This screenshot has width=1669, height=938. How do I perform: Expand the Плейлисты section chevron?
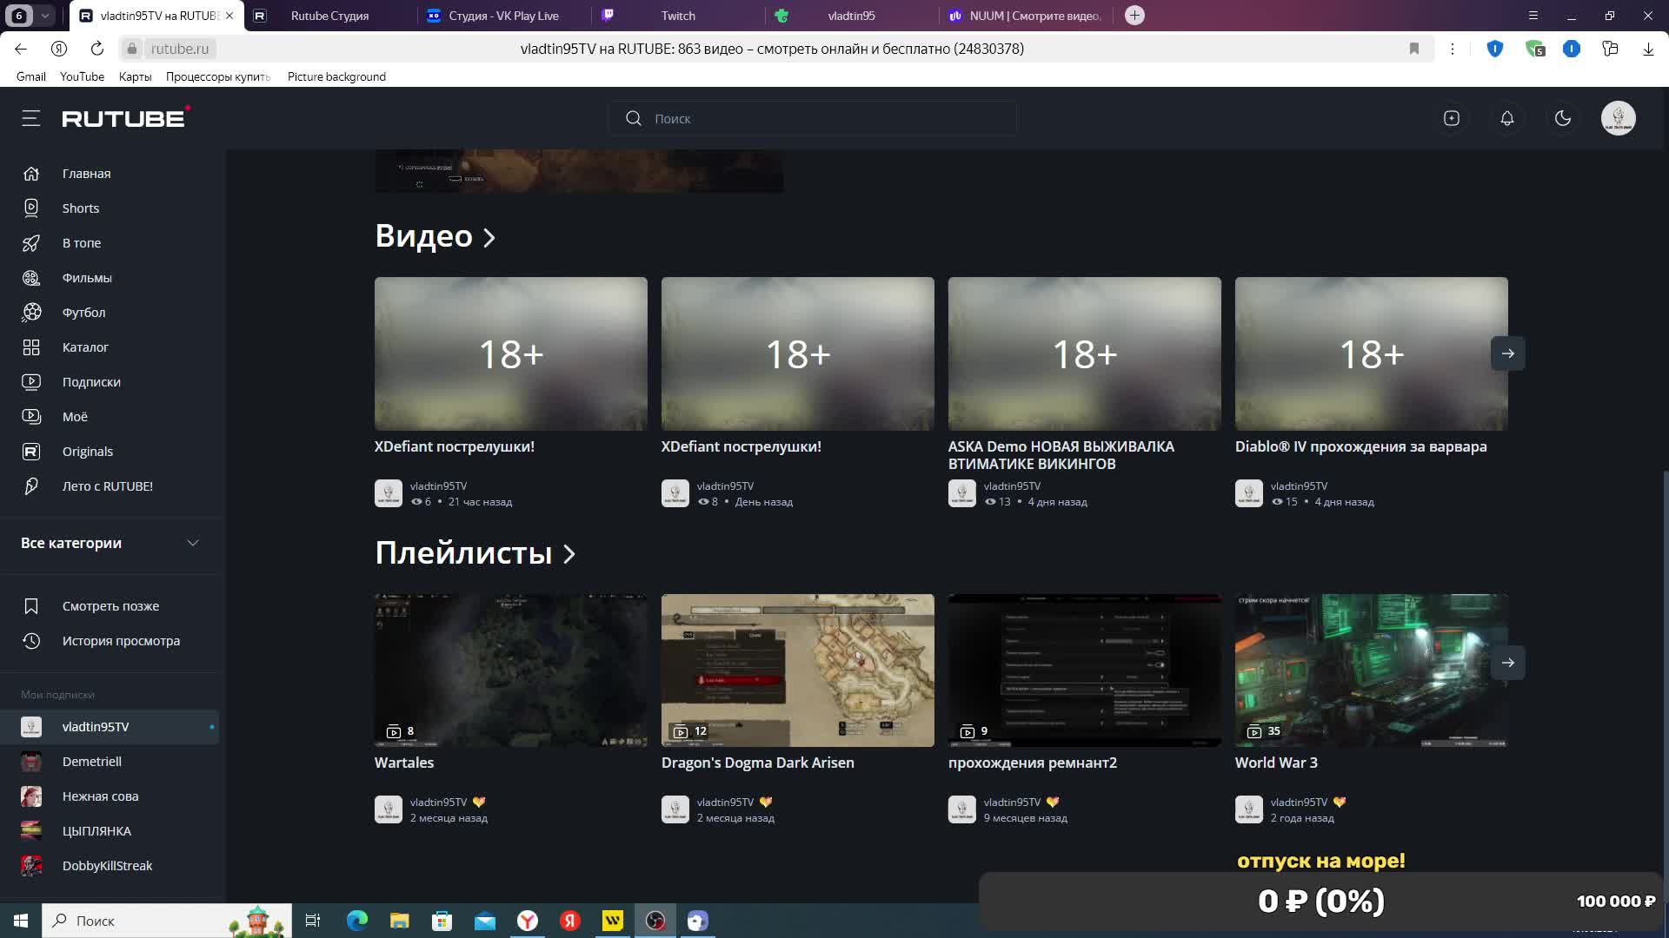tap(569, 554)
